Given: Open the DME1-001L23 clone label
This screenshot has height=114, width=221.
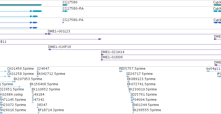Looking at the screenshot, I should tap(59, 31).
